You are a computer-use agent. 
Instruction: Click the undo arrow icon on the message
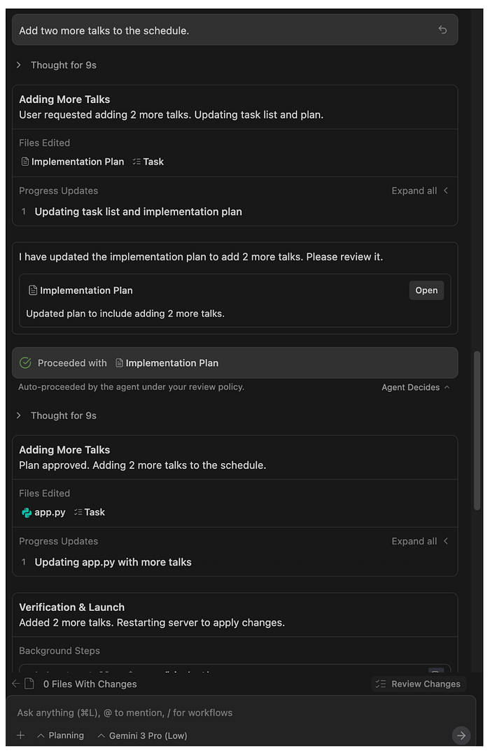[442, 30]
